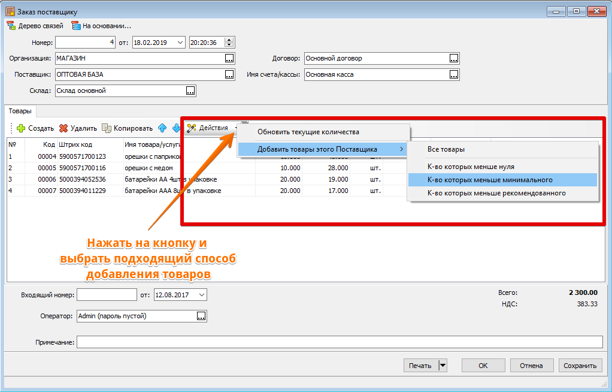Click price cell 28.000
Image resolution: width=612 pixels, height=392 pixels.
pos(326,168)
